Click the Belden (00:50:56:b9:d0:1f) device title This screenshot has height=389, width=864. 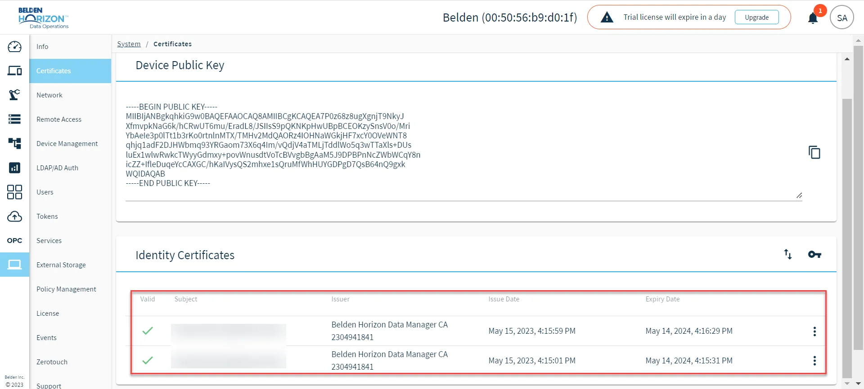tap(510, 18)
